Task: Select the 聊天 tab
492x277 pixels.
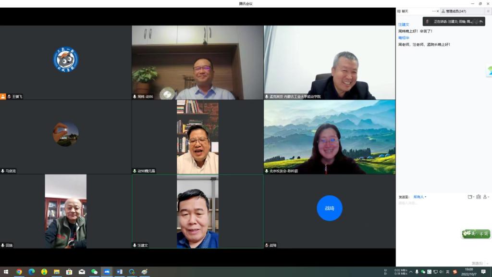Action: (x=405, y=11)
